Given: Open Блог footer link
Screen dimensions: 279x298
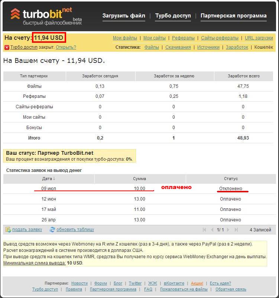Looking at the screenshot, I should pyautogui.click(x=118, y=283).
